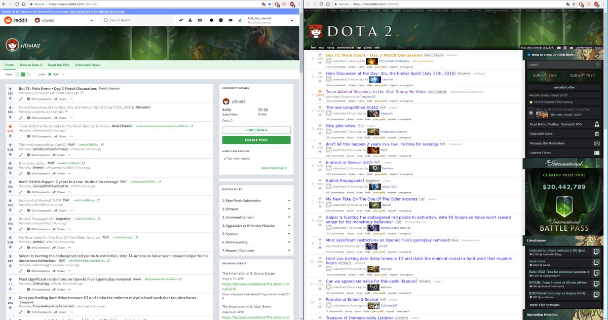The width and height of the screenshot is (608, 320).
Task: Click SUBMIT TEXT on old Reddit
Action: coord(582,76)
